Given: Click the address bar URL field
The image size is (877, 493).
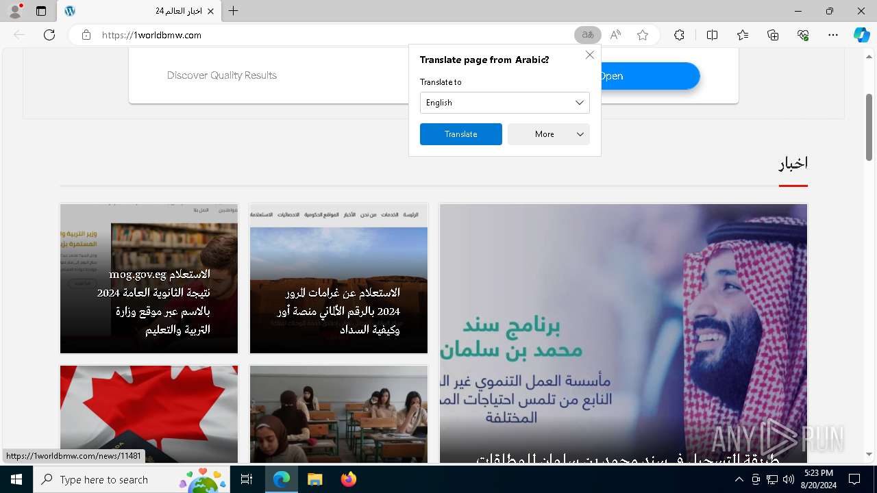Looking at the screenshot, I should (329, 35).
